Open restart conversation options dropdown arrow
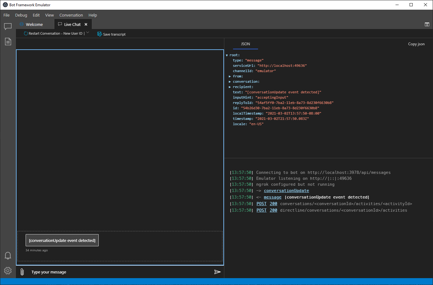Screen dimensions: 433x285 87,32
